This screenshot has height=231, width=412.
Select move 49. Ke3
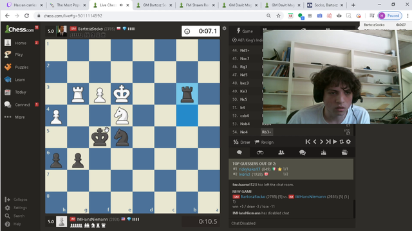click(x=243, y=91)
